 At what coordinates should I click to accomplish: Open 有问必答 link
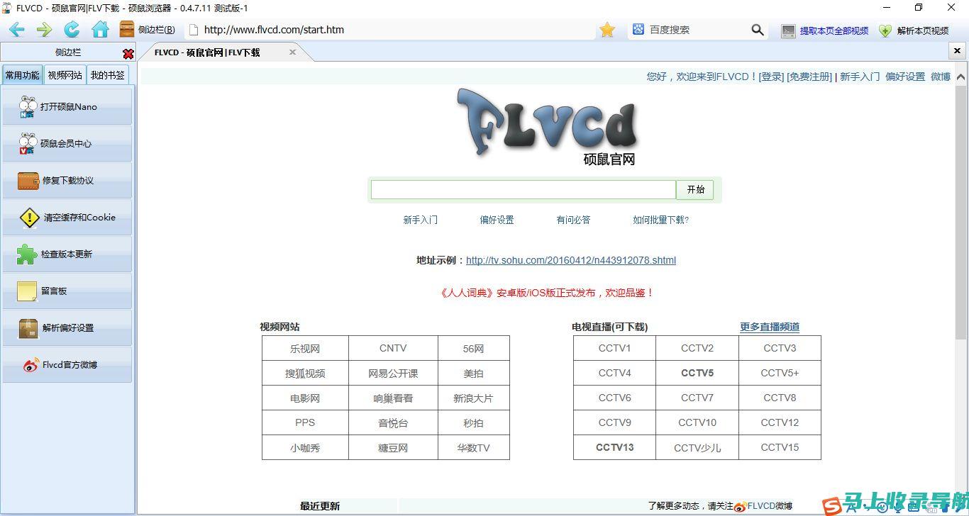(573, 220)
